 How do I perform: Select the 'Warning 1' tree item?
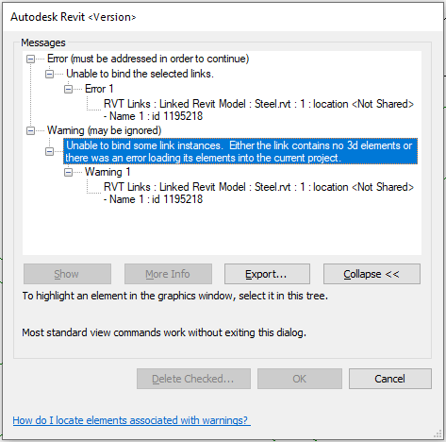107,172
